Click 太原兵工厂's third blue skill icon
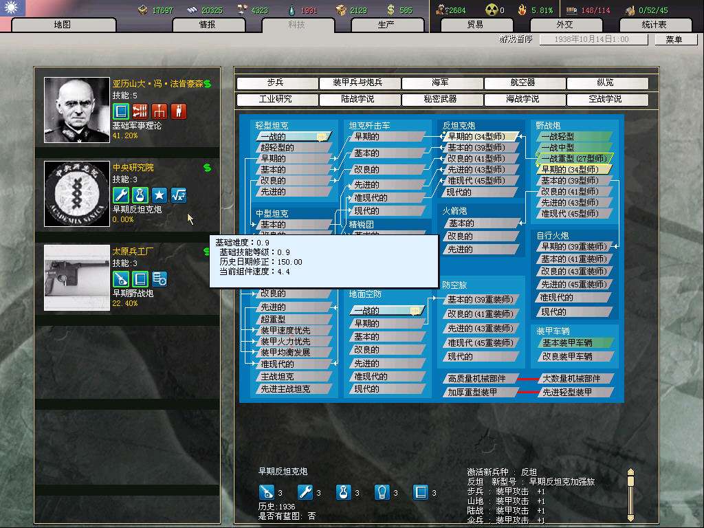 click(159, 279)
